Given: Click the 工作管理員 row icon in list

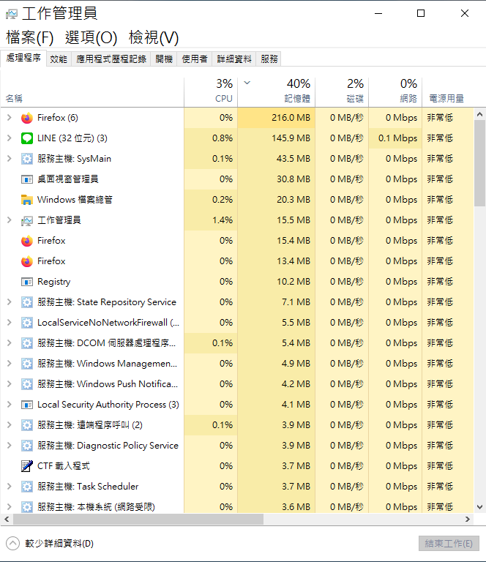Looking at the screenshot, I should coord(27,220).
